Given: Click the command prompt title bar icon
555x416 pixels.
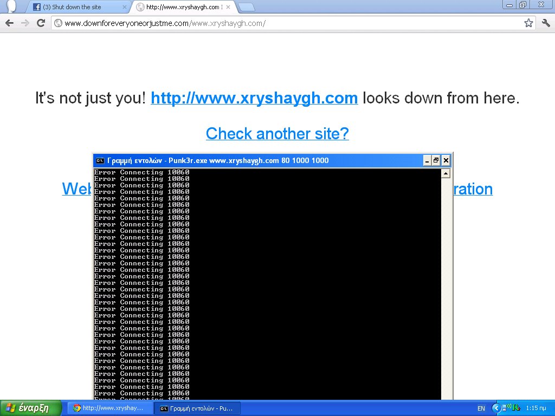Looking at the screenshot, I should 100,160.
